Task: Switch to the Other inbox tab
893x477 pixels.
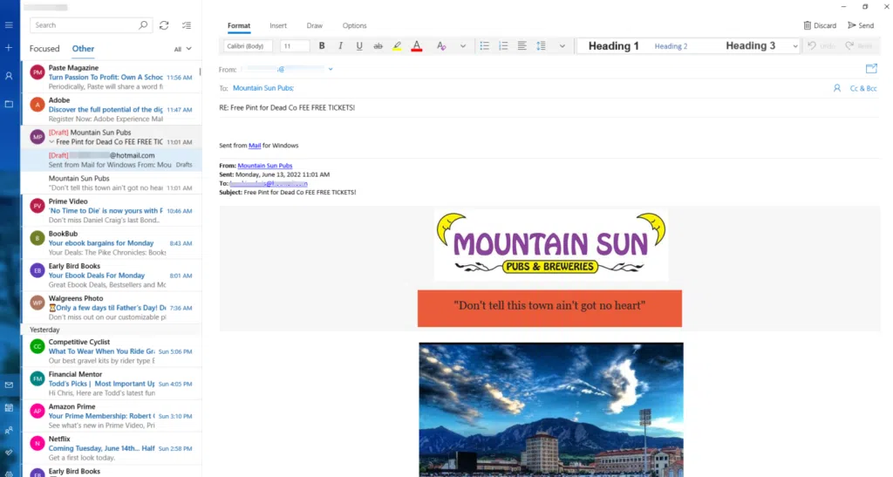Action: (x=83, y=49)
